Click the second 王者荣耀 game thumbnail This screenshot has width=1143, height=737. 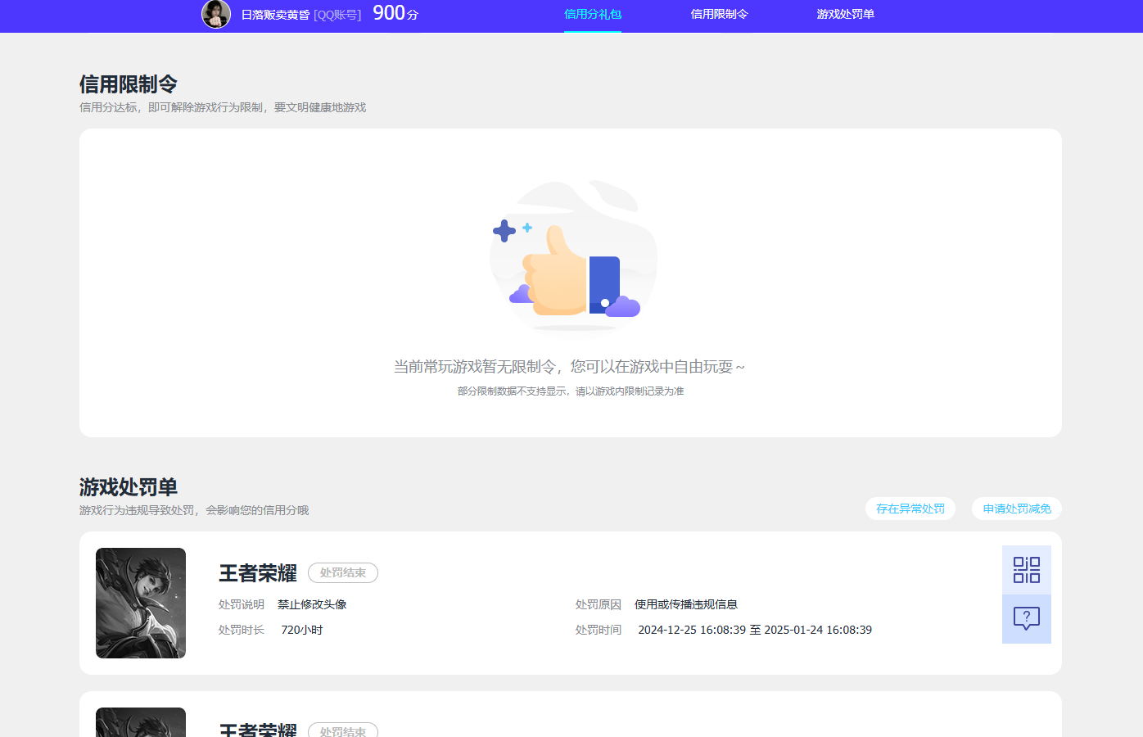pyautogui.click(x=140, y=722)
